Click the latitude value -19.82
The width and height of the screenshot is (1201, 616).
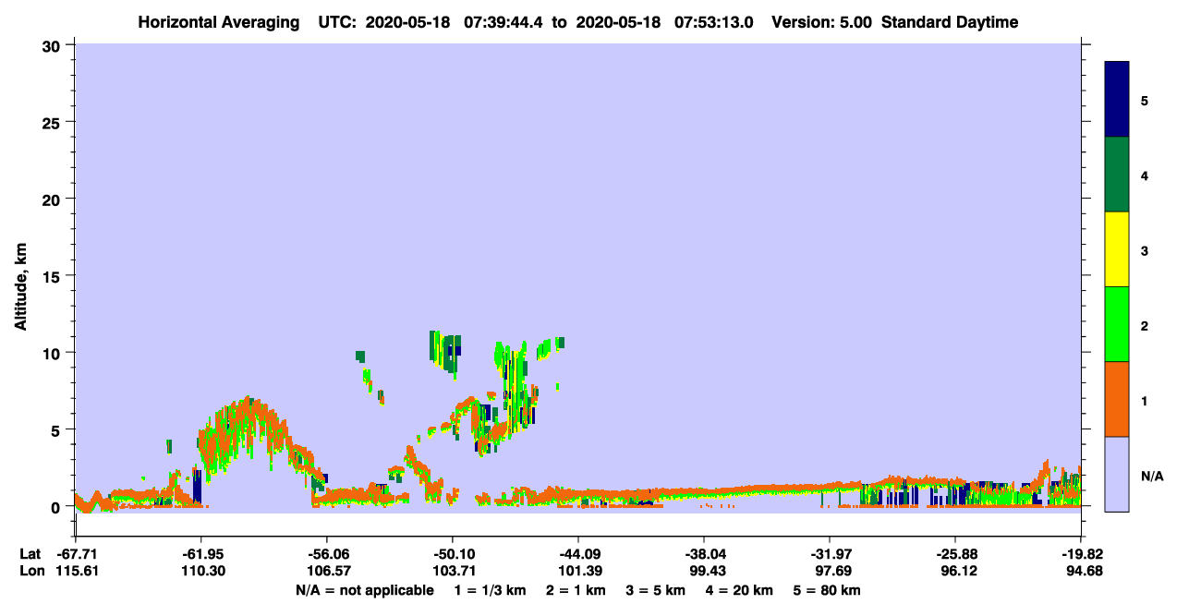pyautogui.click(x=1081, y=554)
